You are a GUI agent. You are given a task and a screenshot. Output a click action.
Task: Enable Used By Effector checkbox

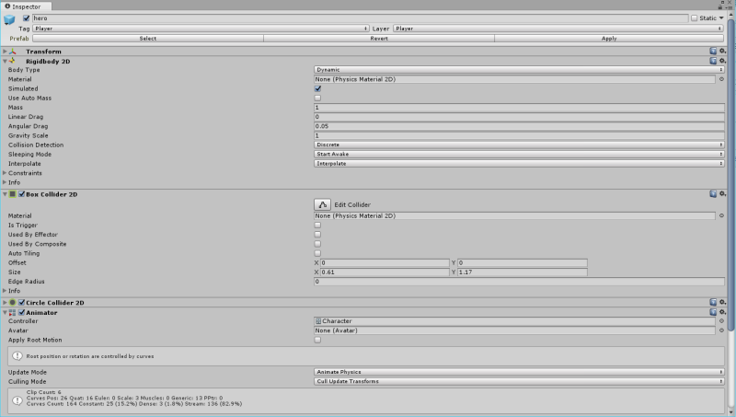pos(317,235)
